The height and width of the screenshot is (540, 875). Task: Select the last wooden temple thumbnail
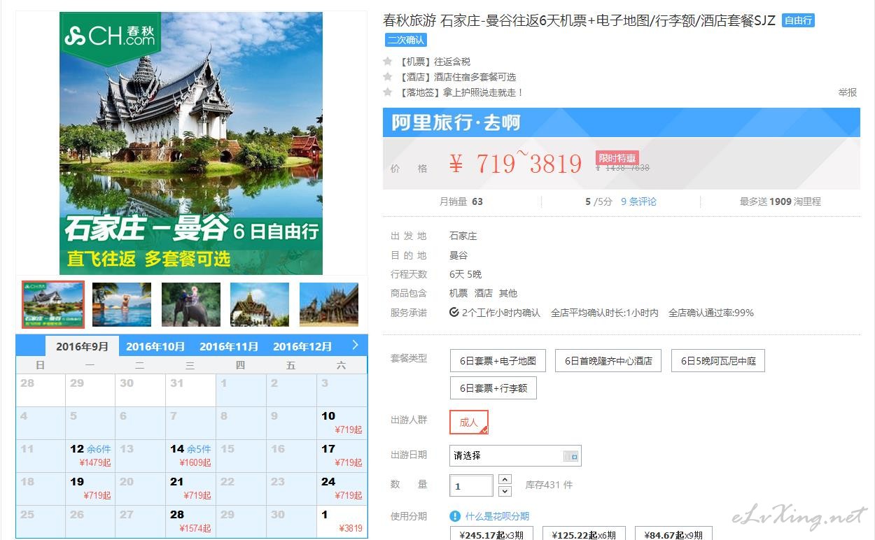tap(329, 304)
